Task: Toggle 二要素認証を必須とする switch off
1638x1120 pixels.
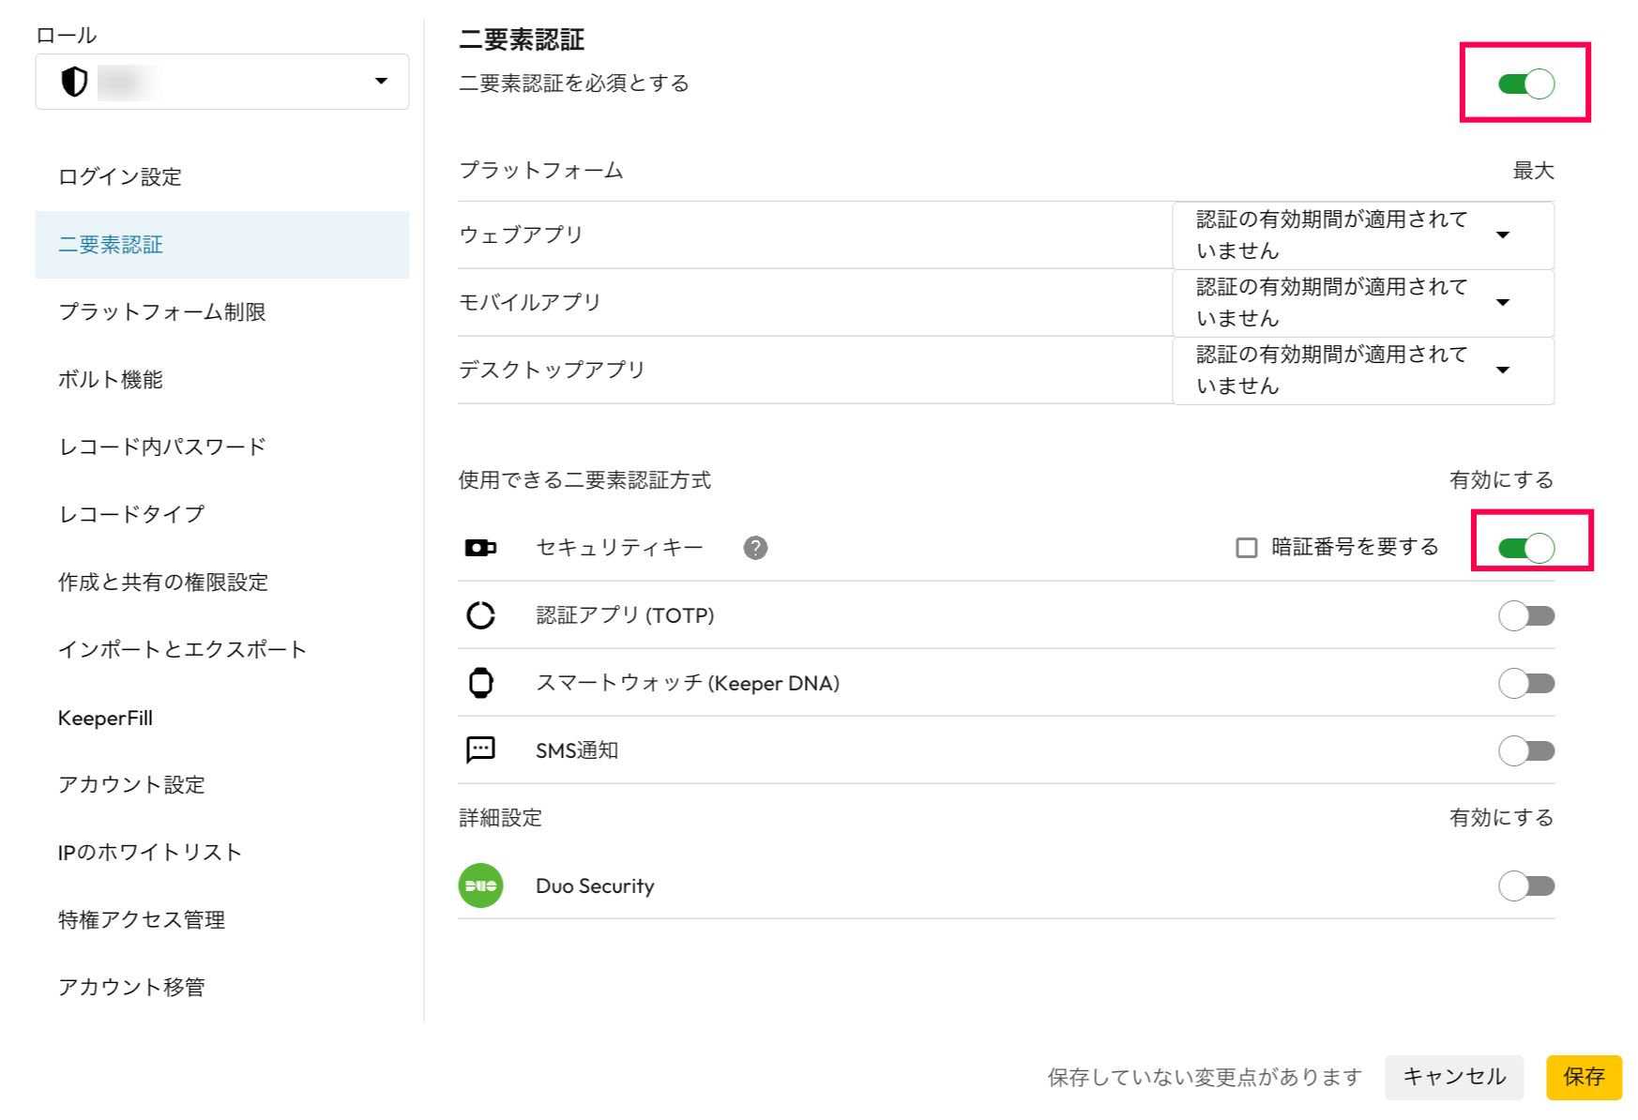Action: [1525, 83]
